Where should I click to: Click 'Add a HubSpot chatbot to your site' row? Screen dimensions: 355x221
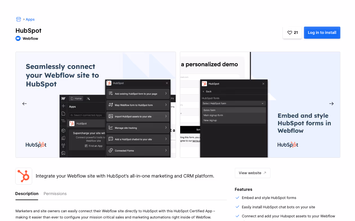pos(138,139)
